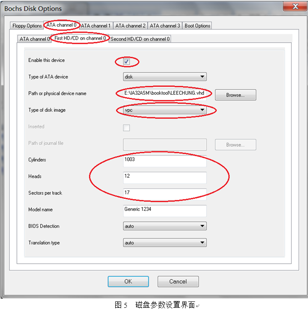Open the ATA channel 3 tab
The height and width of the screenshot is (311, 308).
click(x=165, y=26)
